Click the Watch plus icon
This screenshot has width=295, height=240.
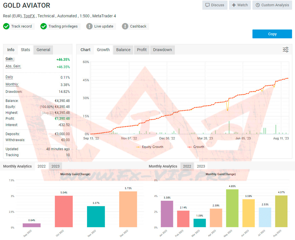click(234, 5)
